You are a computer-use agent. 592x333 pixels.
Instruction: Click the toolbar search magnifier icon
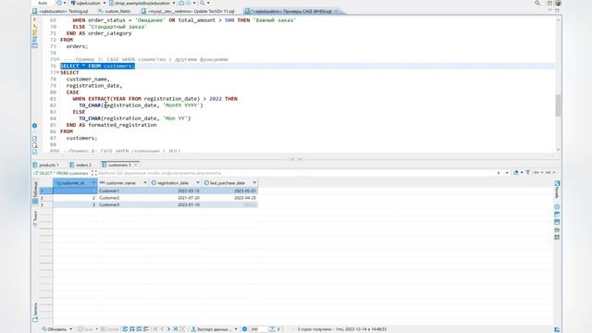[x=203, y=3]
